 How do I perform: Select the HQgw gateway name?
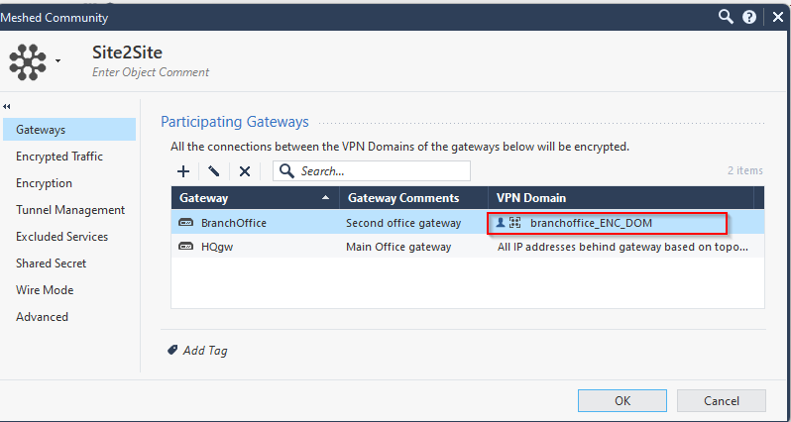point(217,247)
